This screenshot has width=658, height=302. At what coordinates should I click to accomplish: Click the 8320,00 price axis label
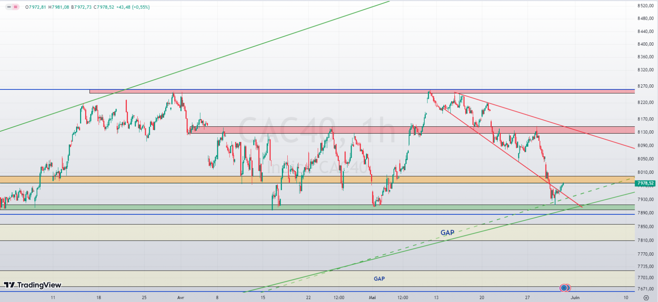click(x=646, y=70)
